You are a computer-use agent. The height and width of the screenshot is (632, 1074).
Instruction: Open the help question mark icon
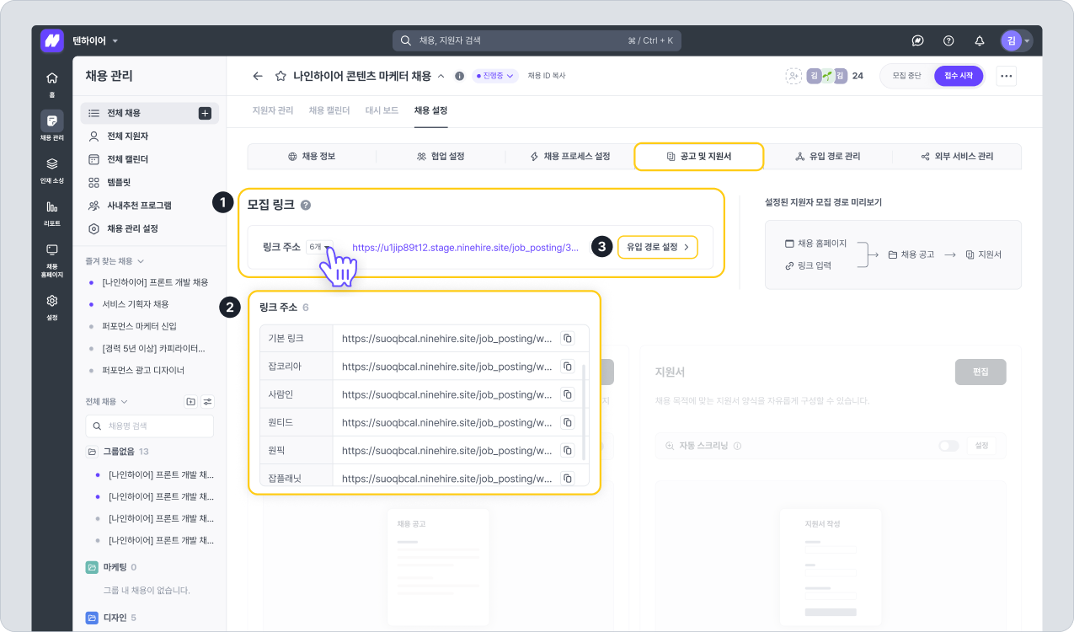click(x=948, y=40)
